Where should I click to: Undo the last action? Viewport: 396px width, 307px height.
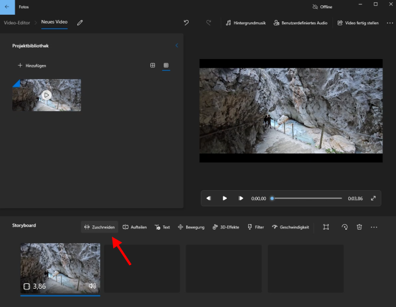(x=186, y=23)
